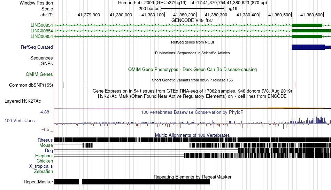Select the Dog alignment row label
The height and width of the screenshot is (190, 331).
point(49,151)
